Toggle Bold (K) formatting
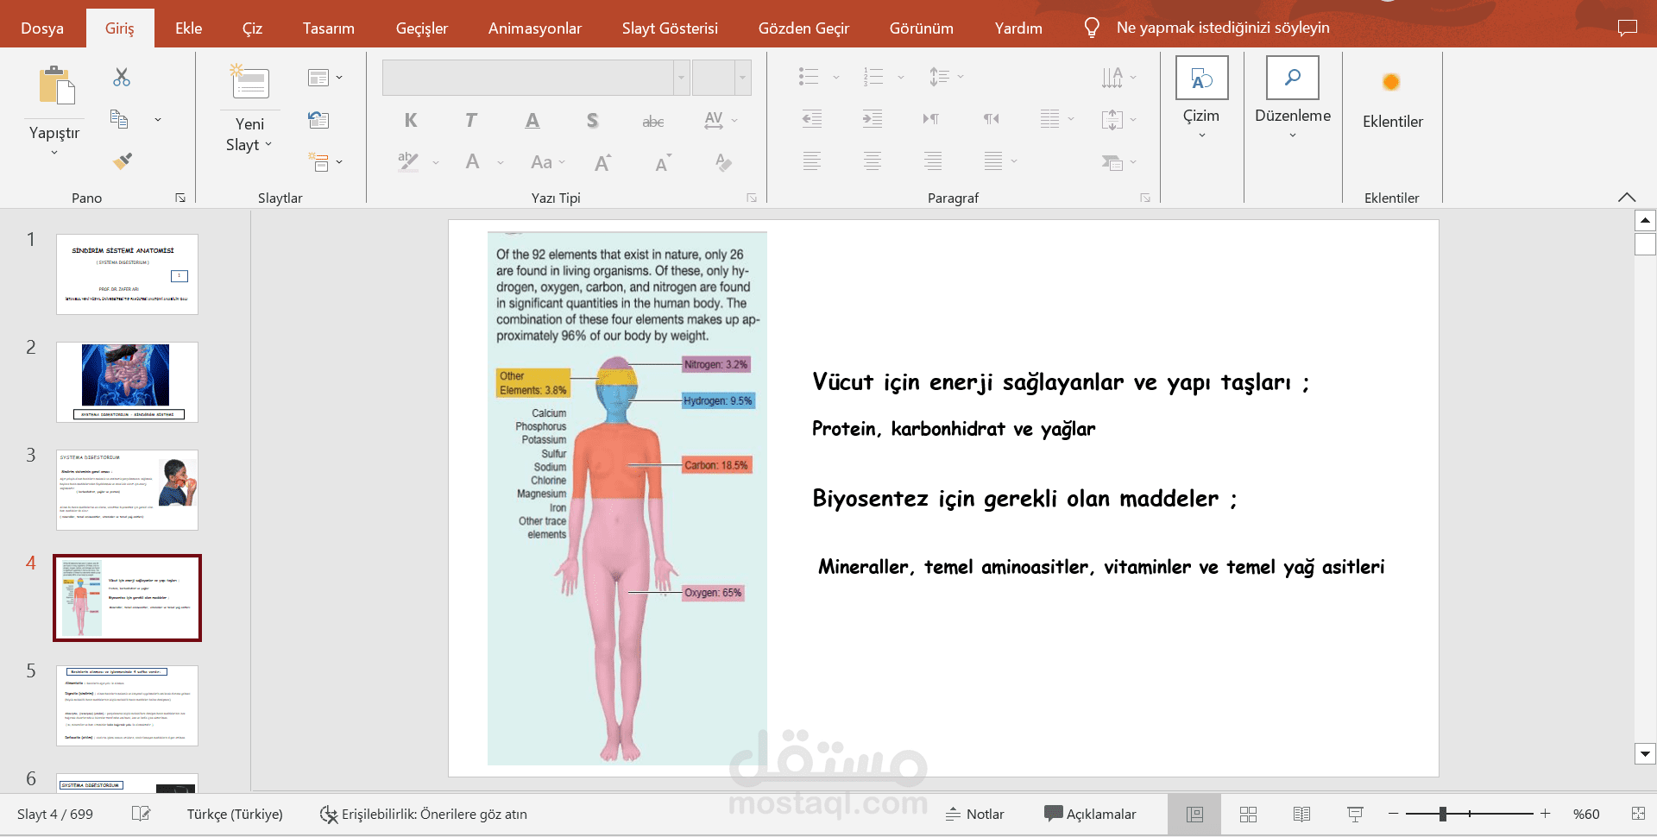Image resolution: width=1657 pixels, height=837 pixels. pyautogui.click(x=411, y=120)
